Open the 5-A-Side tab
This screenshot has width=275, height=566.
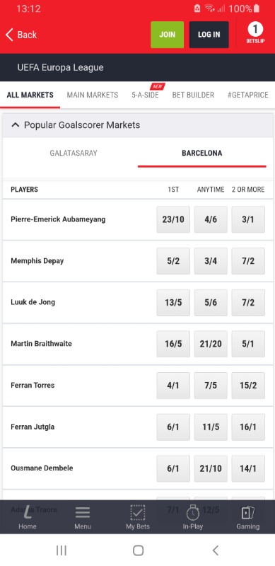coord(145,95)
